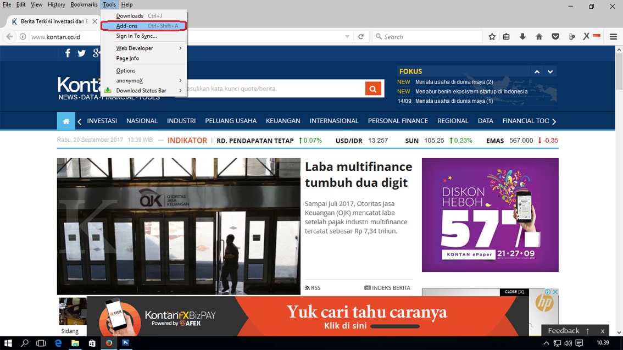The image size is (623, 350).
Task: Click the taskbar search magnifier
Action: (25, 343)
